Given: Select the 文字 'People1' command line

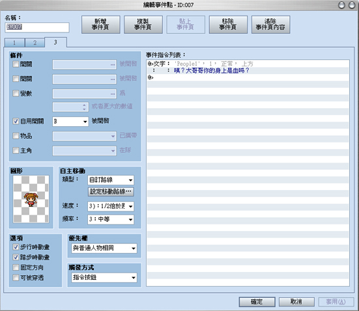Looking at the screenshot, I should 248,64.
